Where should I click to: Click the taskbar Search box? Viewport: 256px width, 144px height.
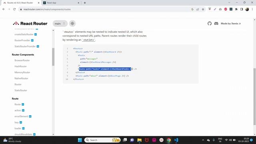click(x=102, y=140)
